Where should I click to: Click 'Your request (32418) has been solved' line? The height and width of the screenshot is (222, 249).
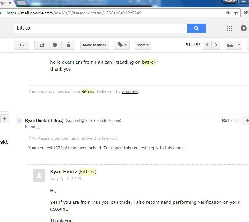(x=106, y=148)
